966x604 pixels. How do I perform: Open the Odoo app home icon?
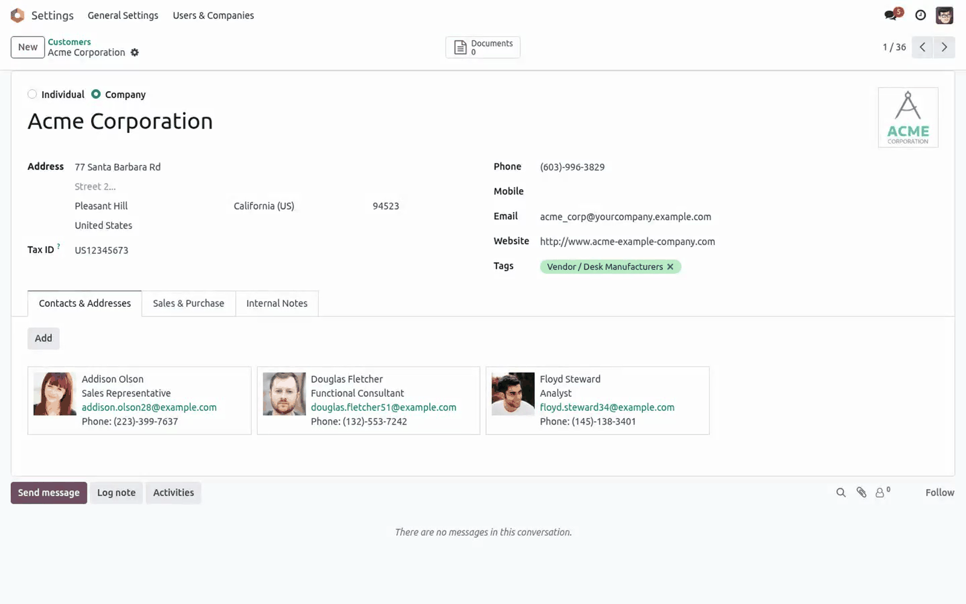pyautogui.click(x=18, y=15)
